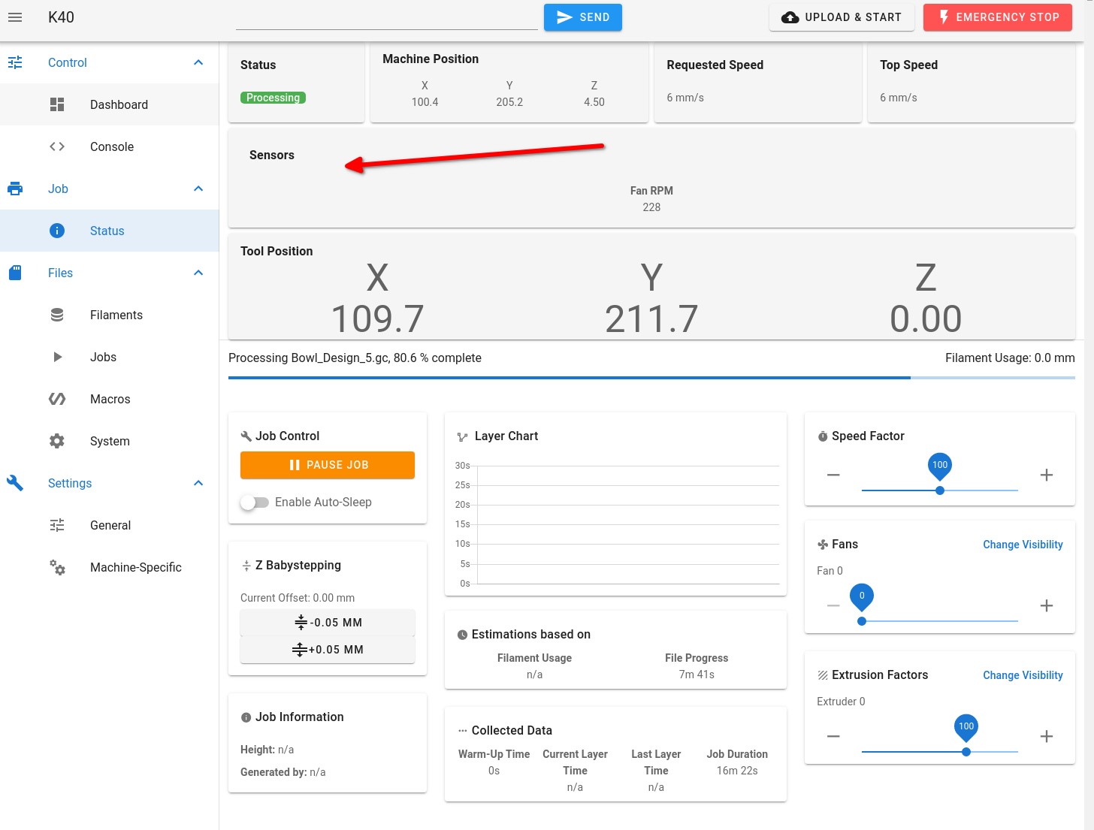Click the File Progress estimate 7m 41s

[697, 675]
